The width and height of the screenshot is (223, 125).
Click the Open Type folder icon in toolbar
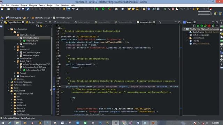(x=129, y=9)
